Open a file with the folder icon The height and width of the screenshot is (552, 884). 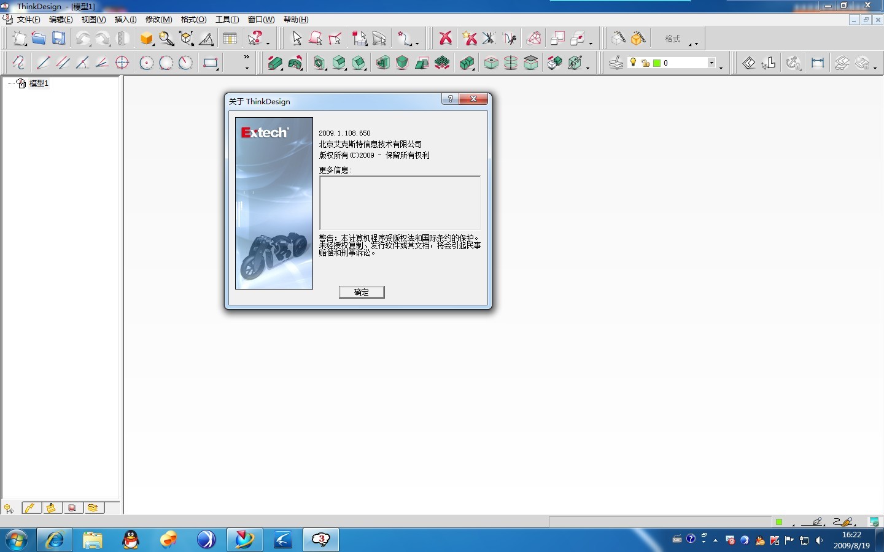click(x=39, y=39)
